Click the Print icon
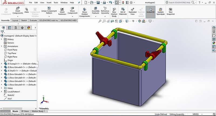The width and height of the screenshot is (216, 116). click(x=104, y=2)
